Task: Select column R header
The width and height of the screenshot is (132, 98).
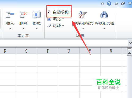Action: click(8, 51)
